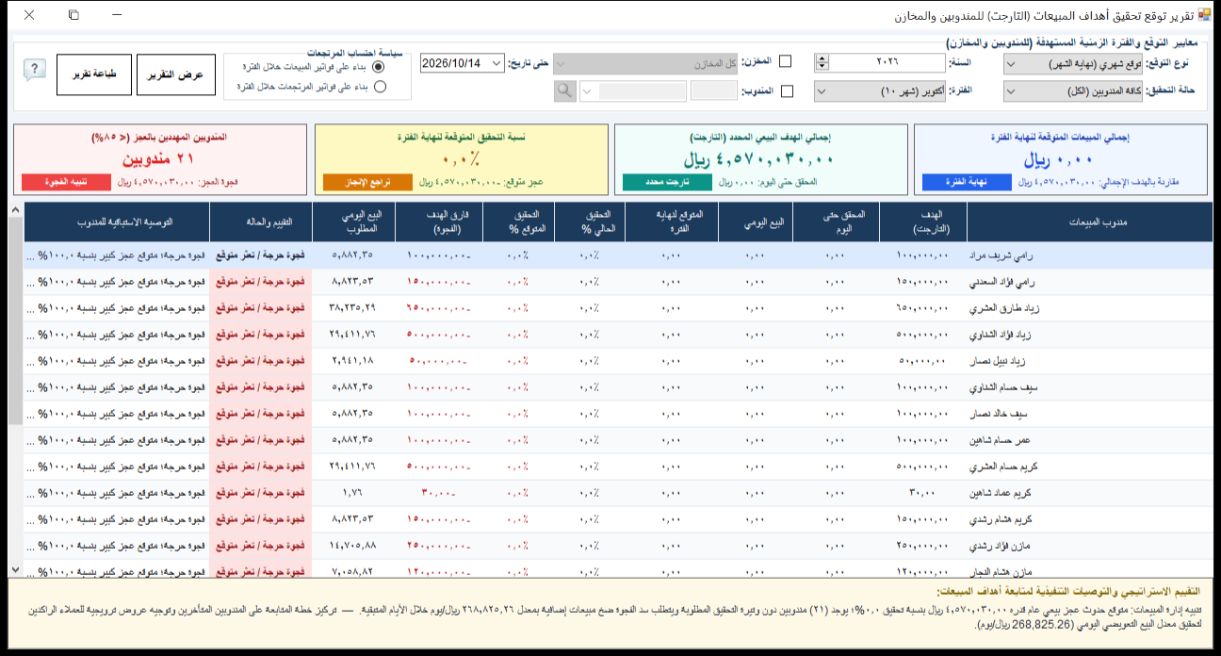
Task: Click the green تارجت محدد badge
Action: click(x=667, y=182)
